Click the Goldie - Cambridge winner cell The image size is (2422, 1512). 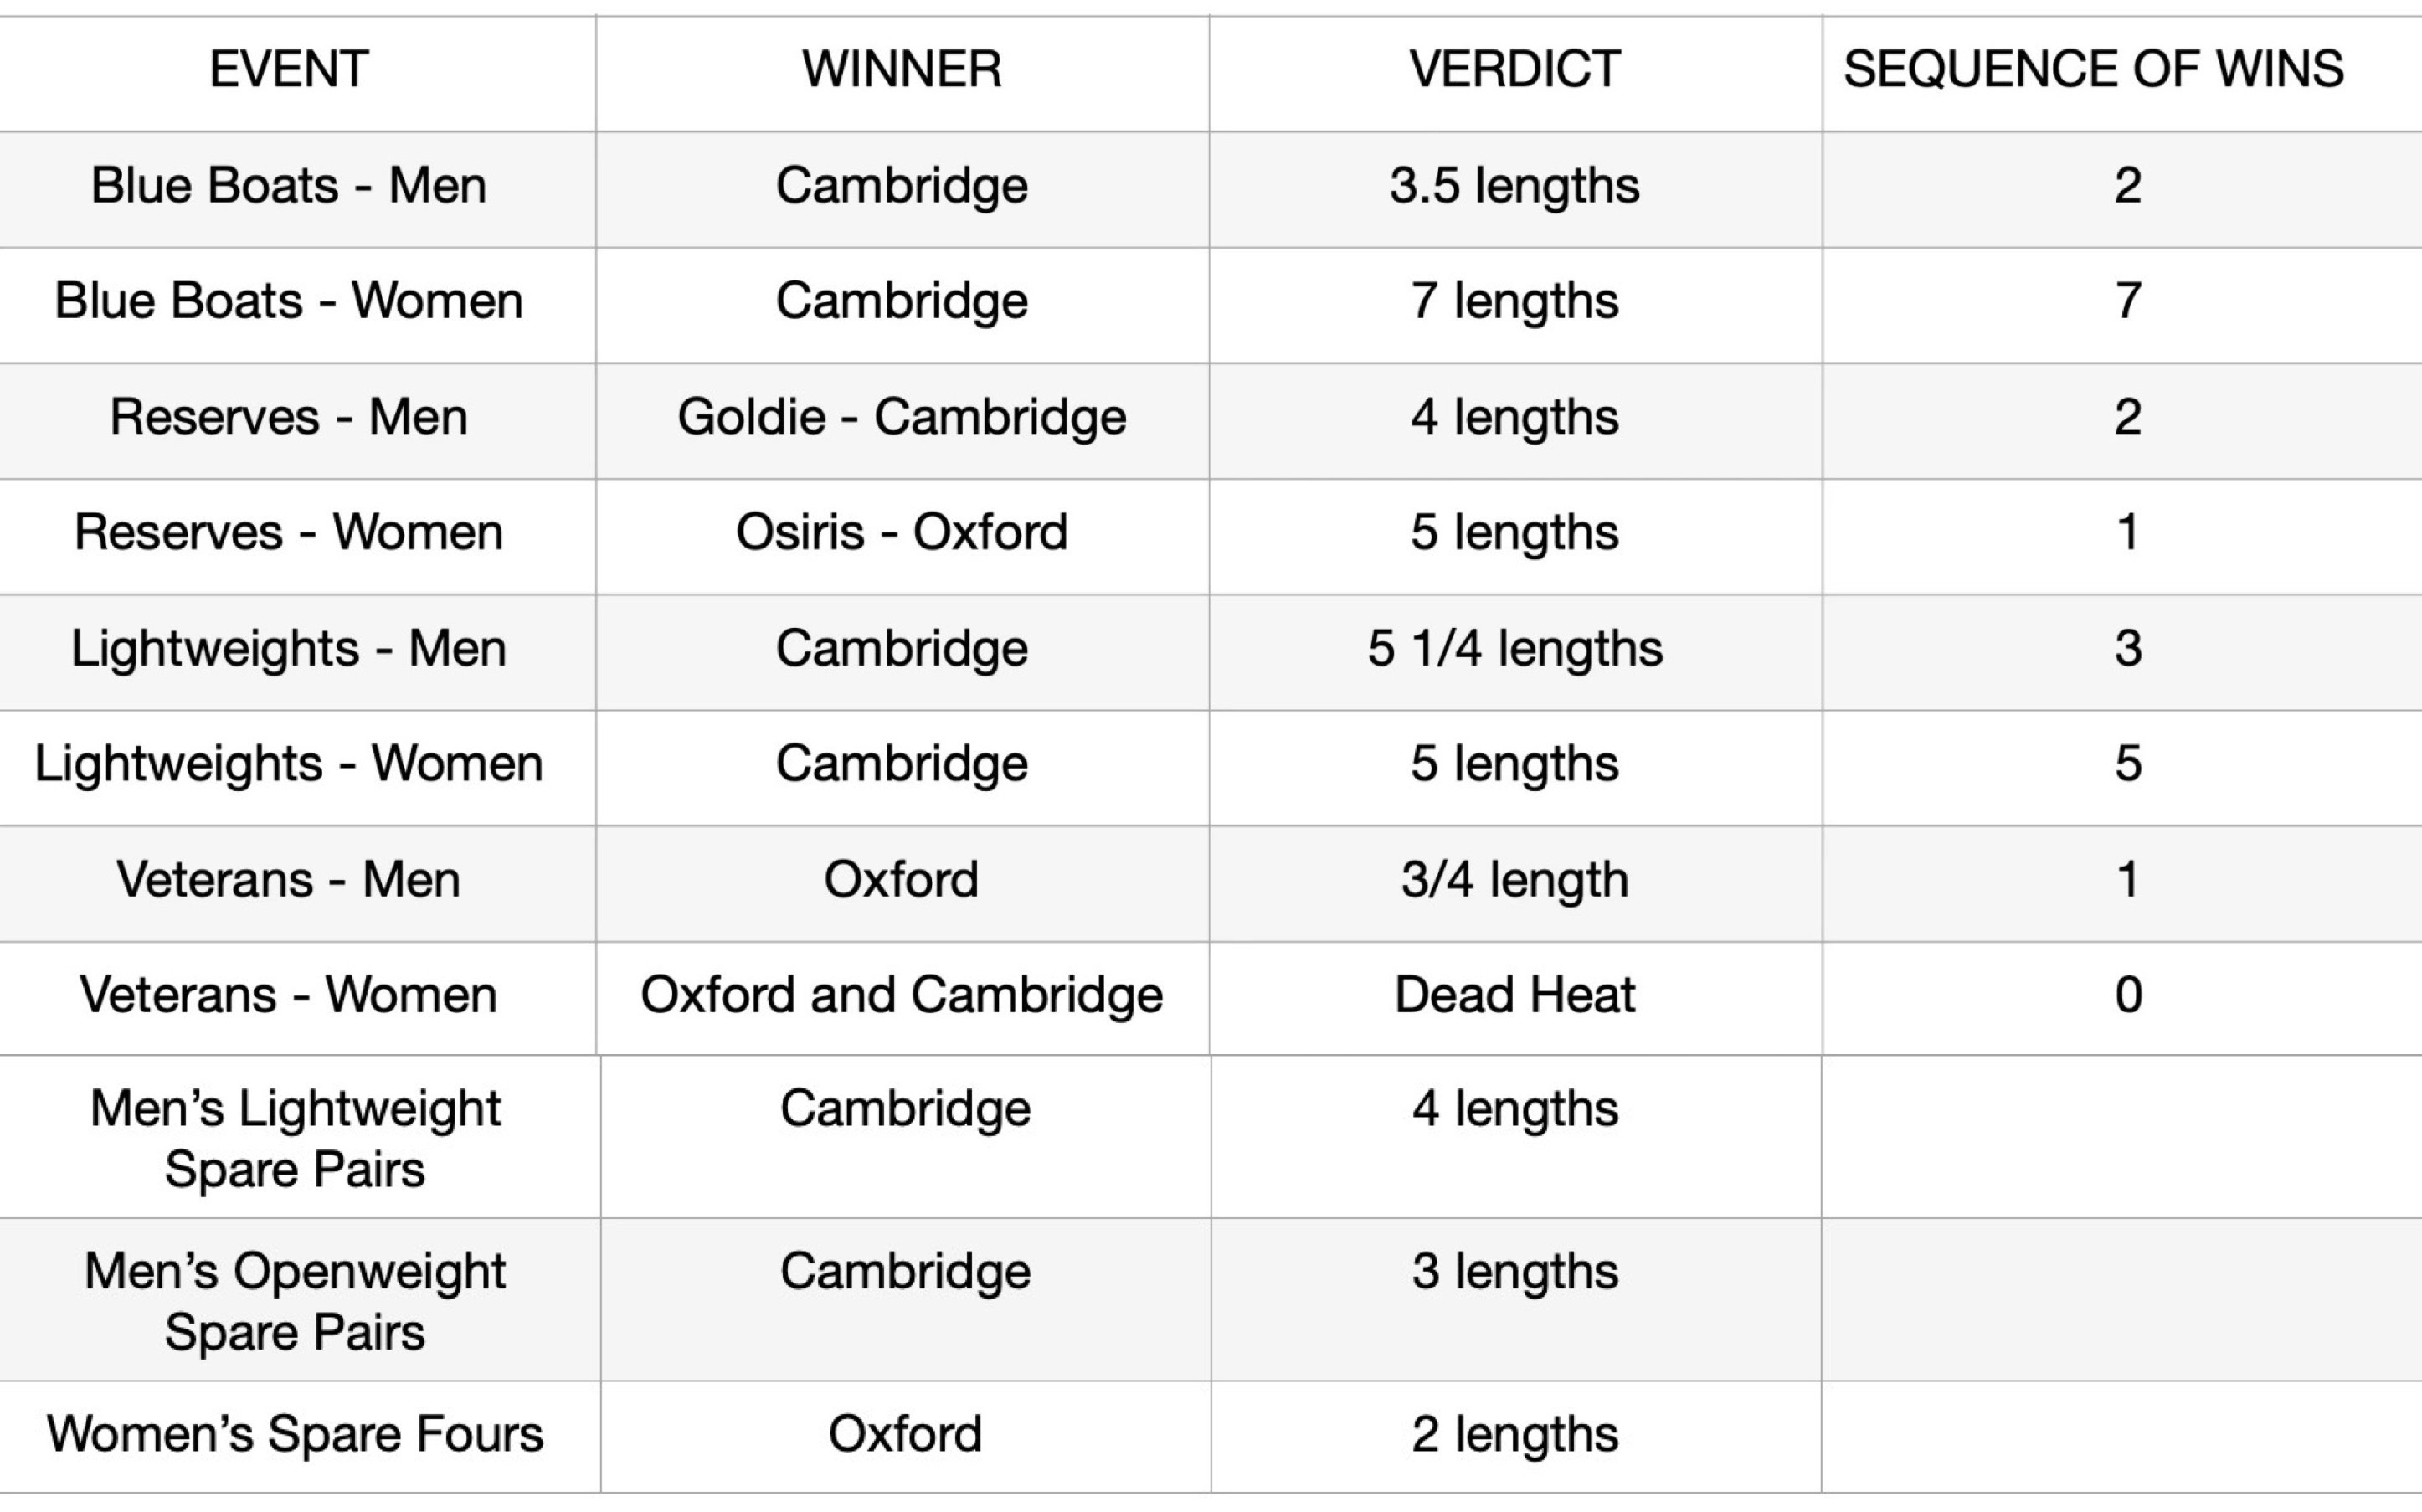tap(901, 417)
